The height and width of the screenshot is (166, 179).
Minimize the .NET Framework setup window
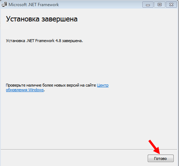(x=148, y=5)
